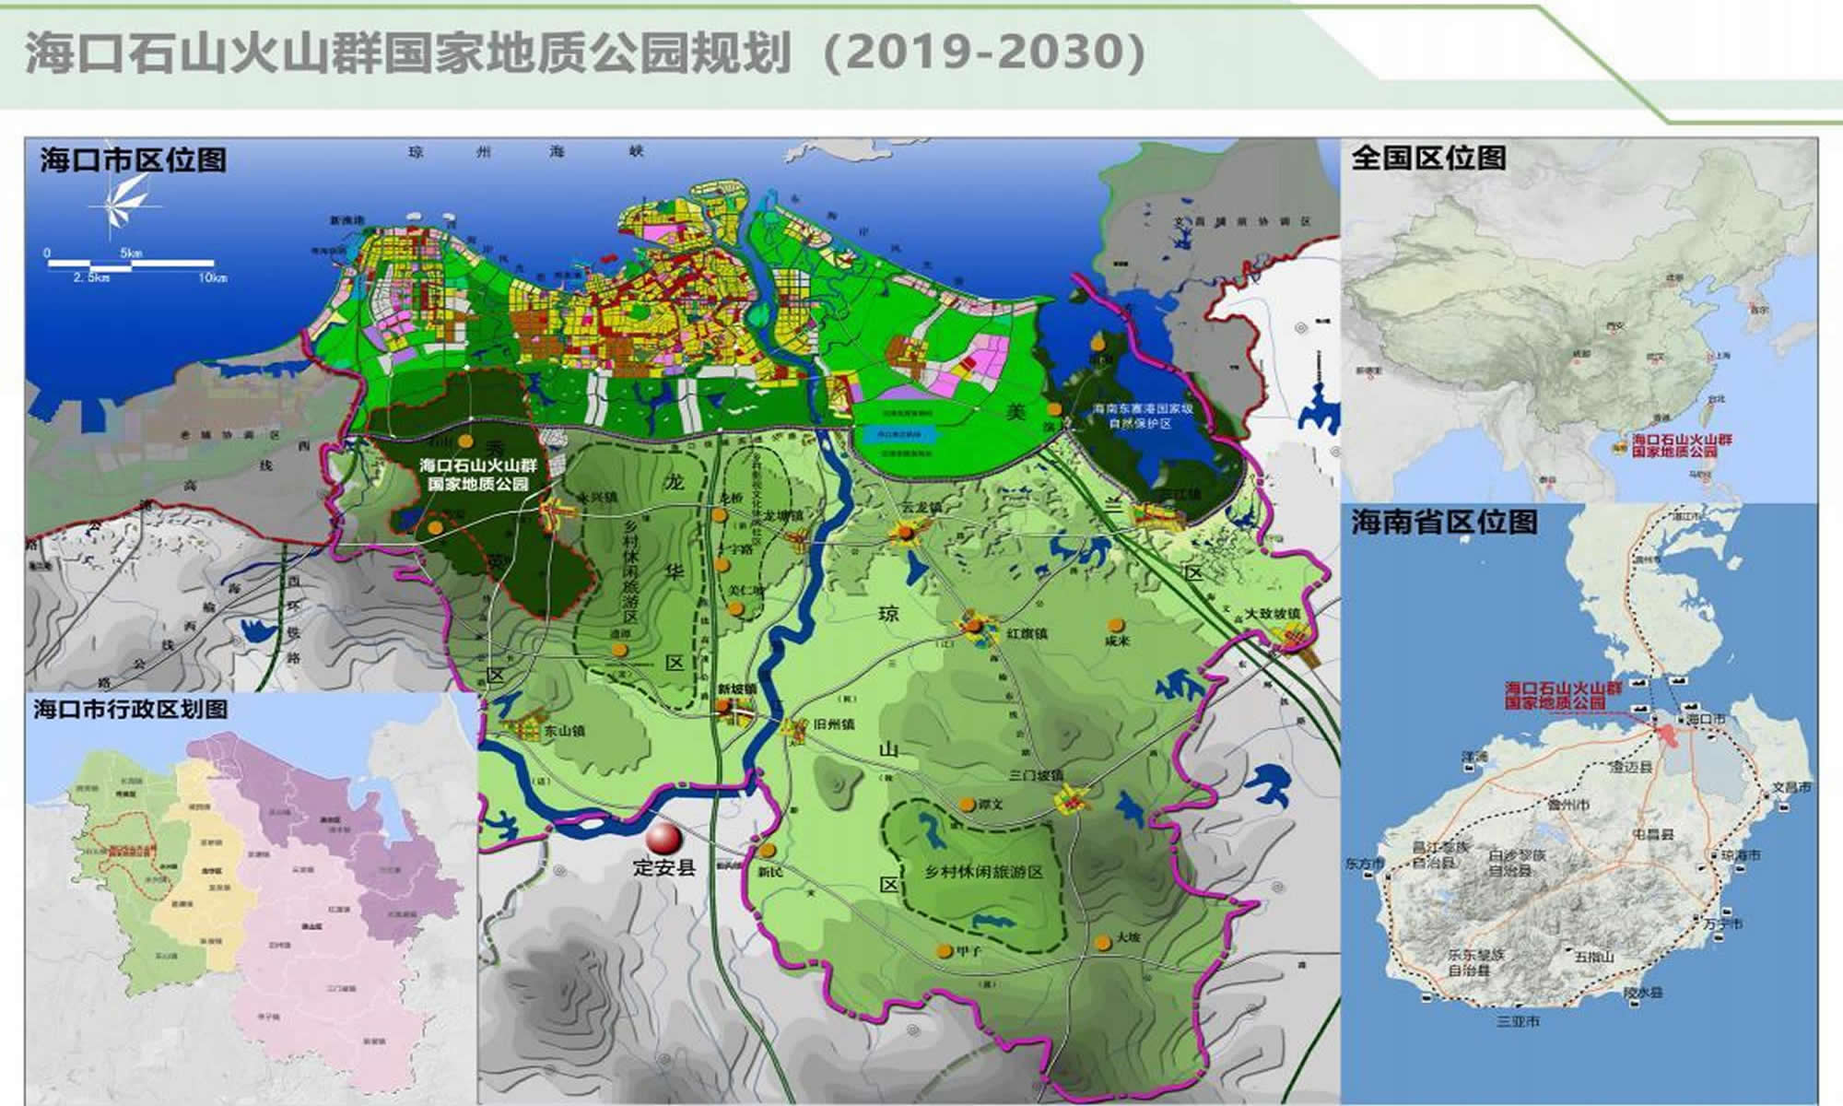This screenshot has width=1843, height=1106.
Task: Select the 红旗镇 town icon on the map
Action: click(x=972, y=626)
